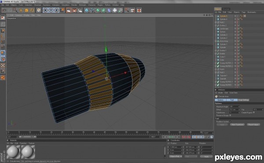Viewport: 264px width, 163px height.
Task: Open the Render menu
Action: [x=74, y=5]
